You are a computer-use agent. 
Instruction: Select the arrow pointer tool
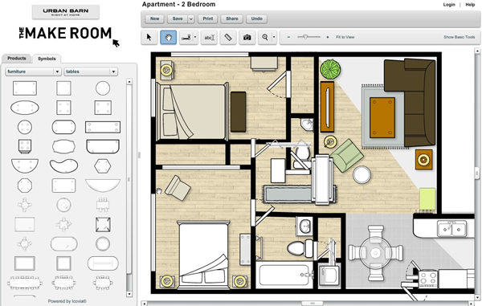pyautogui.click(x=149, y=38)
